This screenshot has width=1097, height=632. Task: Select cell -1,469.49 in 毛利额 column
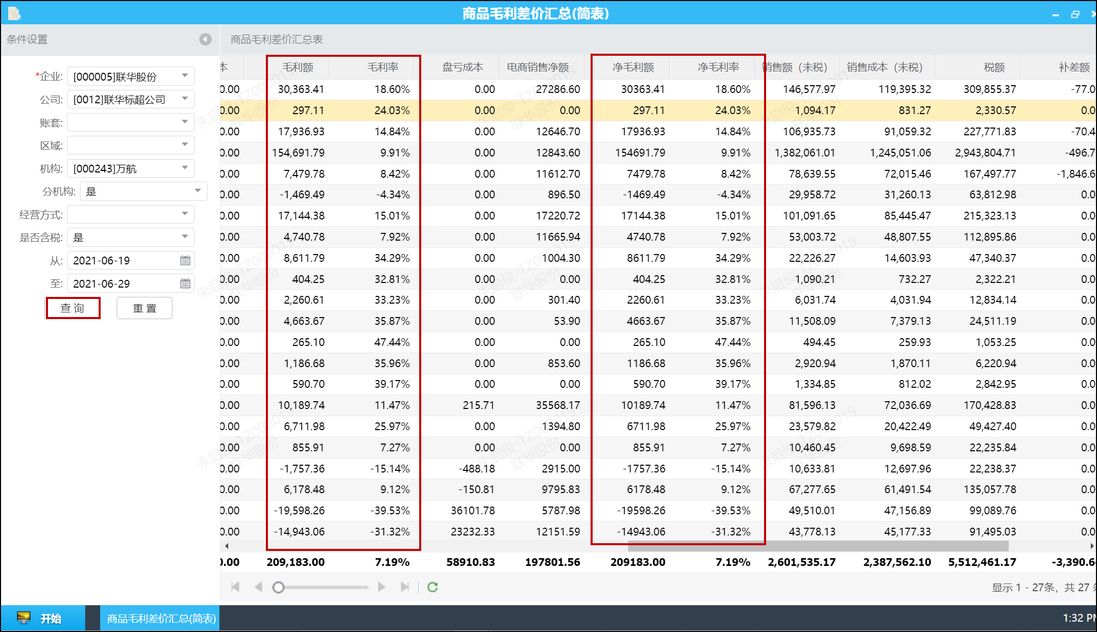click(x=302, y=195)
